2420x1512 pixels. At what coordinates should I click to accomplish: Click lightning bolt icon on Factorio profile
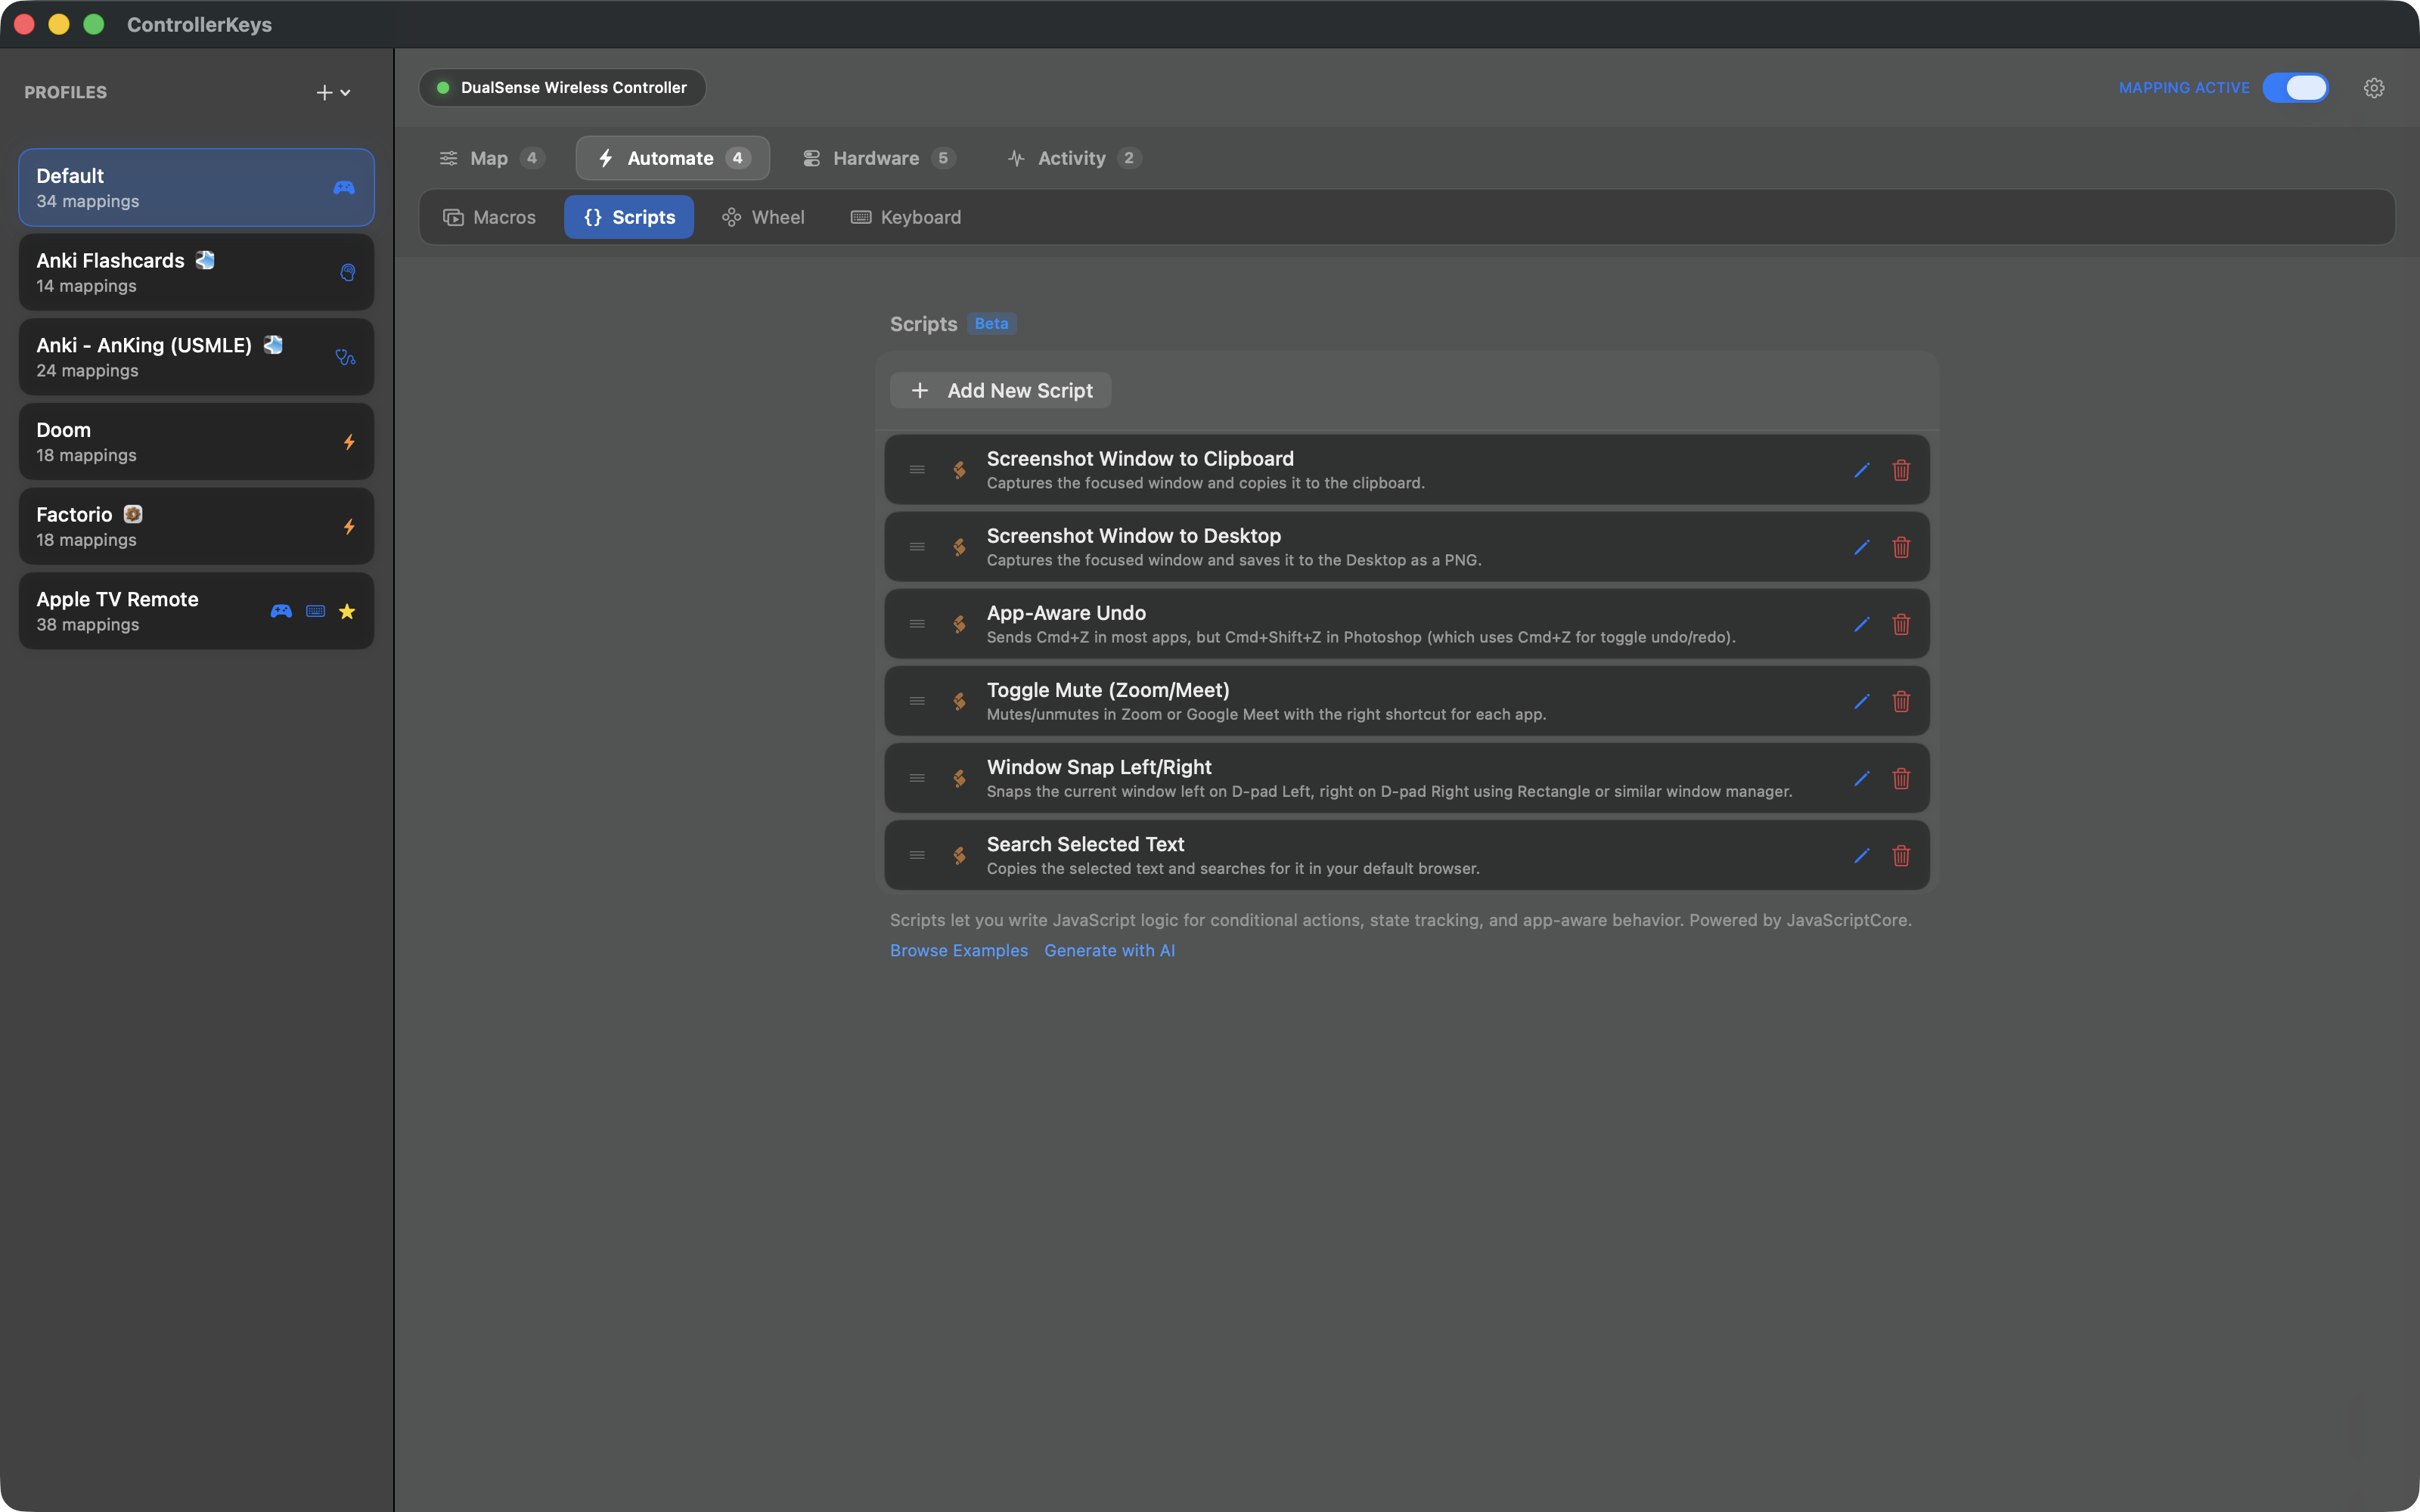[349, 527]
